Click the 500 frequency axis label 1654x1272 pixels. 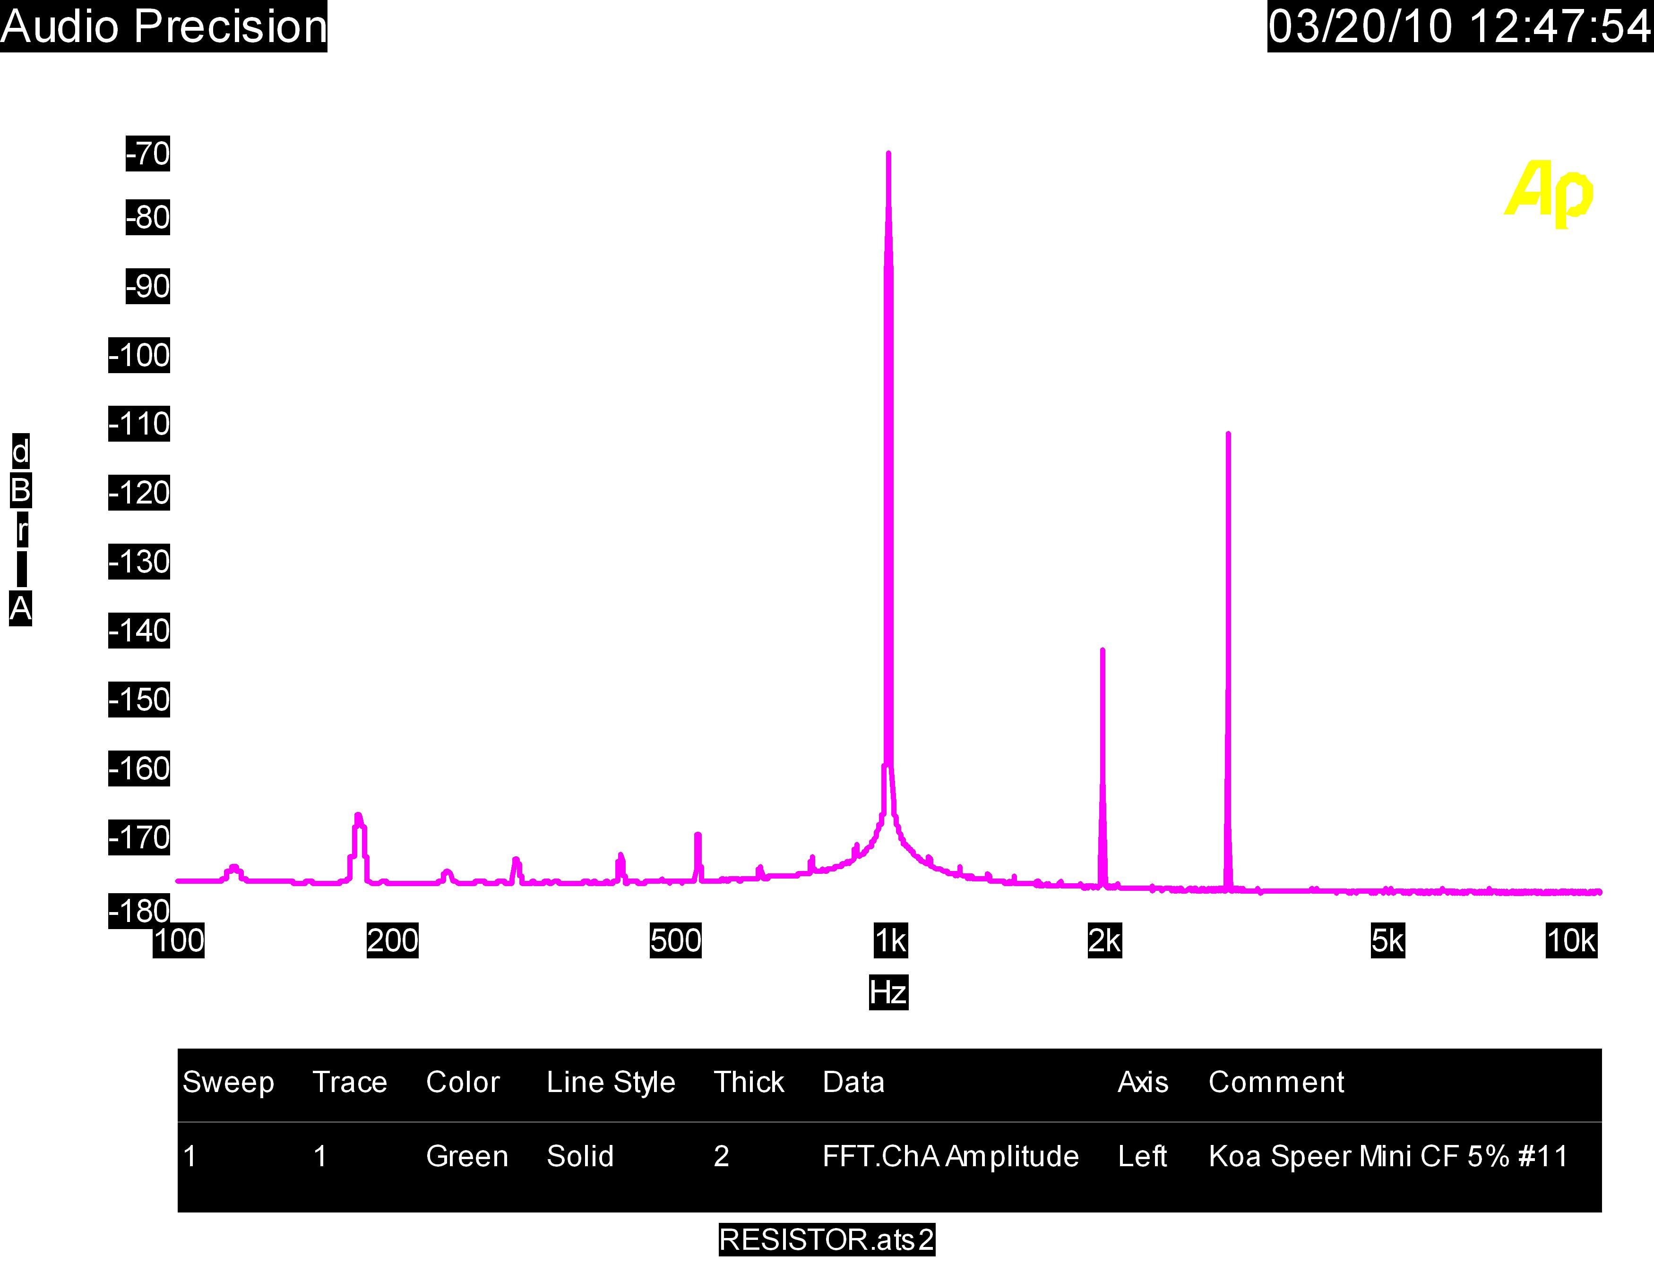pyautogui.click(x=675, y=940)
